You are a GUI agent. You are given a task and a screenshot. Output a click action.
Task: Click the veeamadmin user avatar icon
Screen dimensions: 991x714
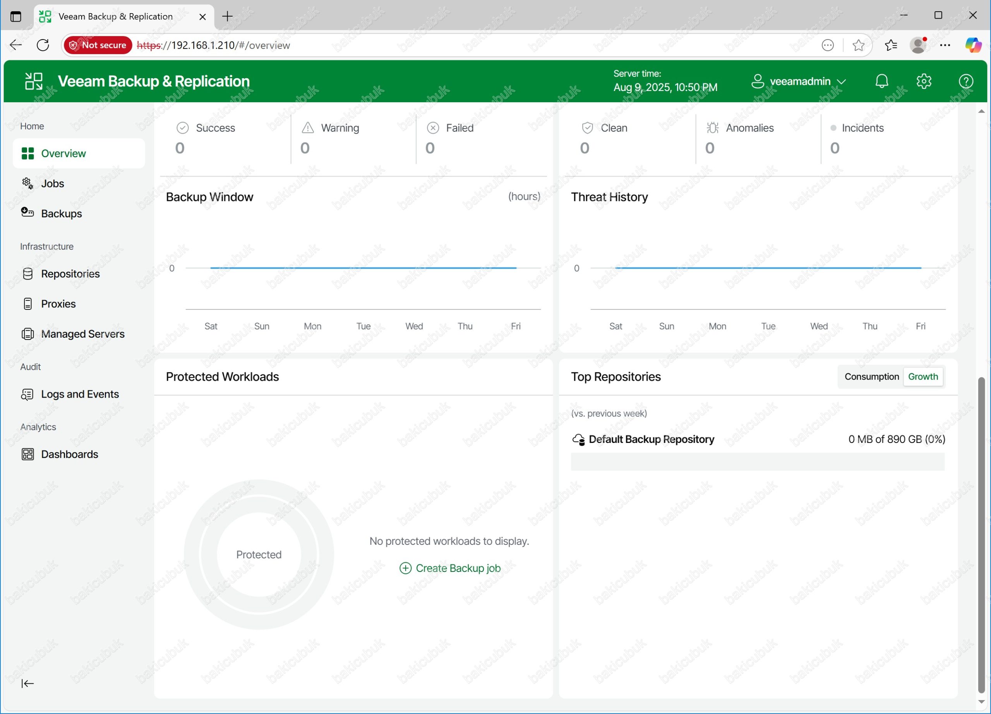[x=758, y=81]
